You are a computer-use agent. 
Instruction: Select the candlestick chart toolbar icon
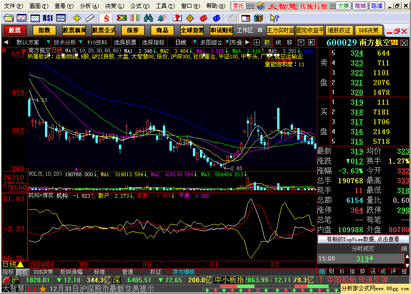pyautogui.click(x=35, y=18)
